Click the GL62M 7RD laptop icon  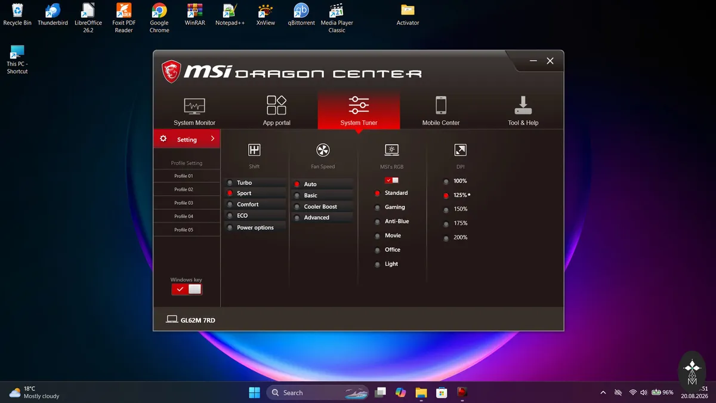[x=172, y=320]
